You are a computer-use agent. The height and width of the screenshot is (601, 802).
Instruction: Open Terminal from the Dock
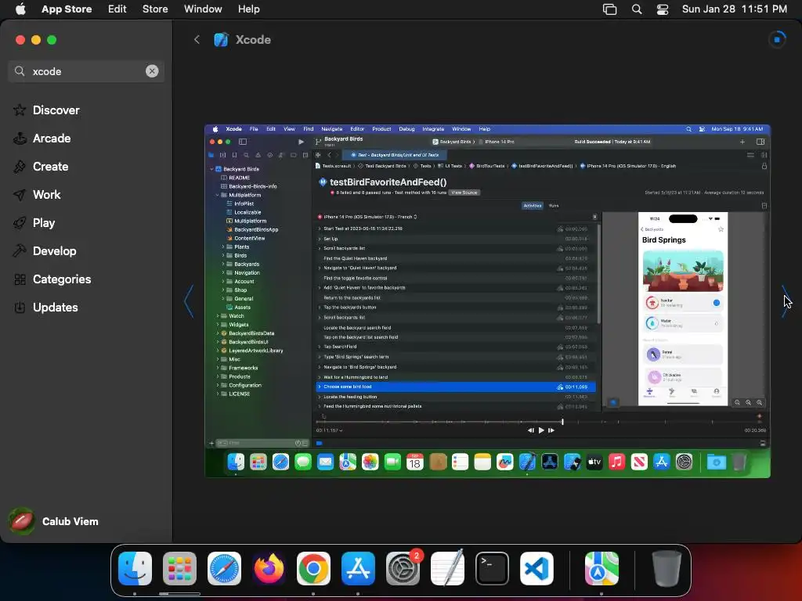coord(492,568)
